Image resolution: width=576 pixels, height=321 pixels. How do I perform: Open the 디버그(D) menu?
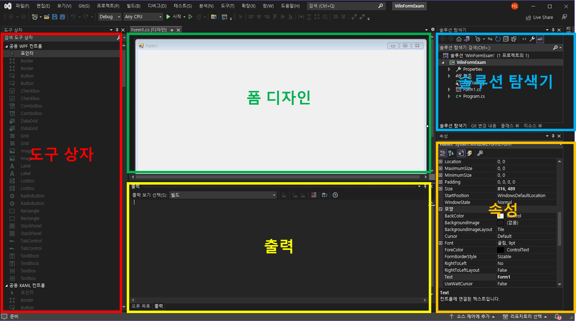157,6
